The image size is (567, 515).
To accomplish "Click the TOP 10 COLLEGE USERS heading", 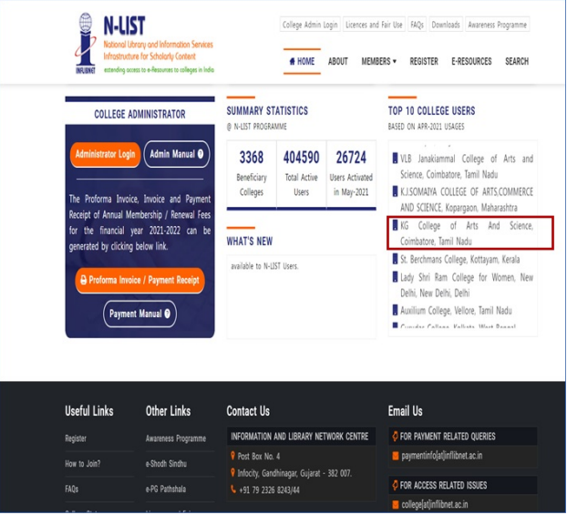I will tap(432, 110).
